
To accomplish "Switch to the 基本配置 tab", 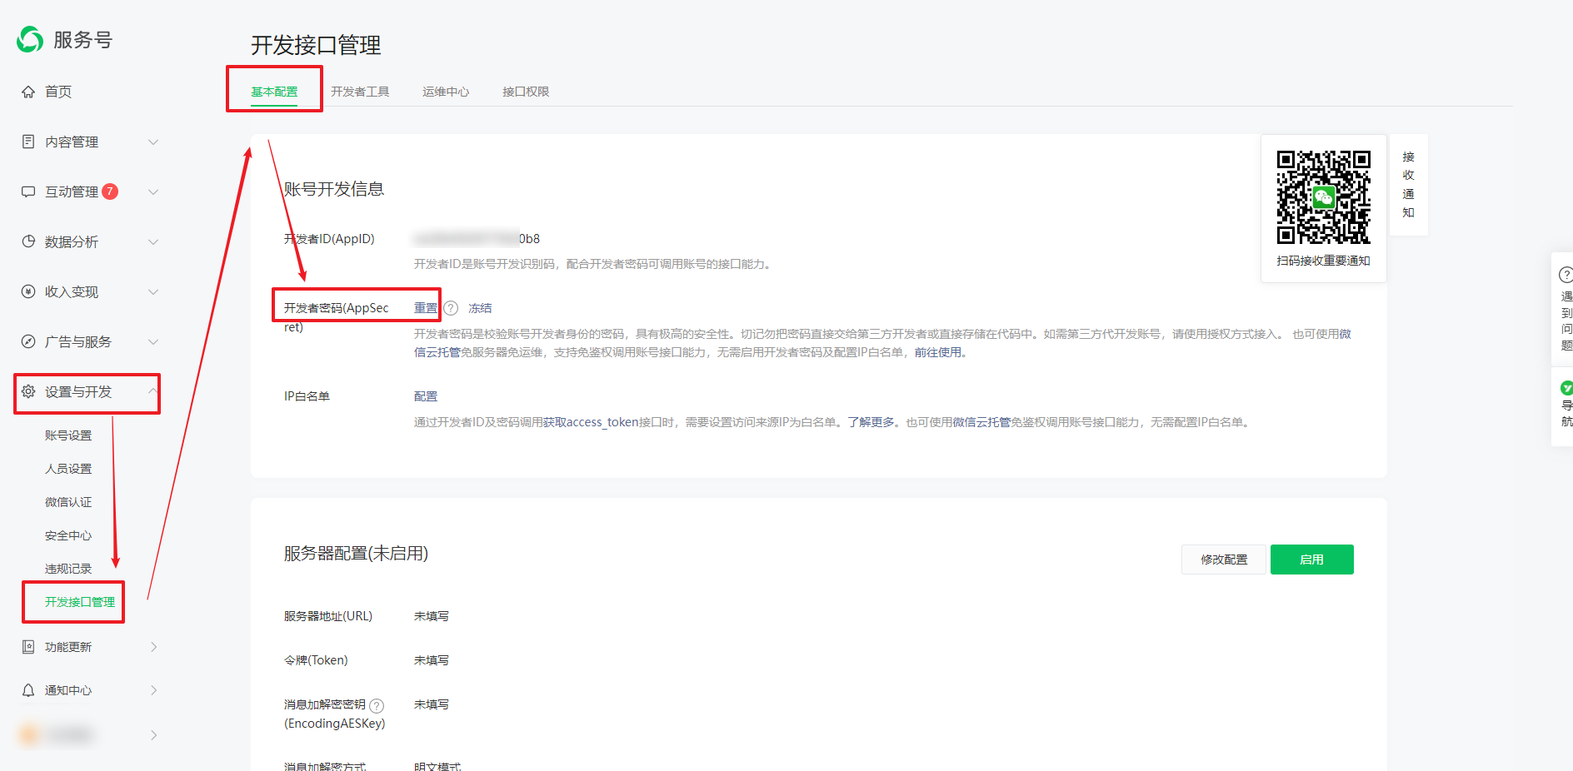I will [274, 92].
